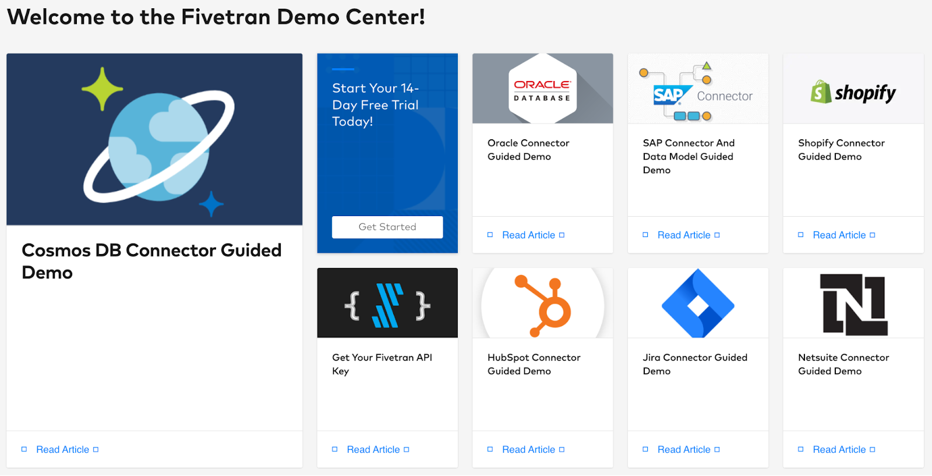The width and height of the screenshot is (932, 476).
Task: Click the Cosmos DB Connector Guided Demo title
Action: (151, 261)
